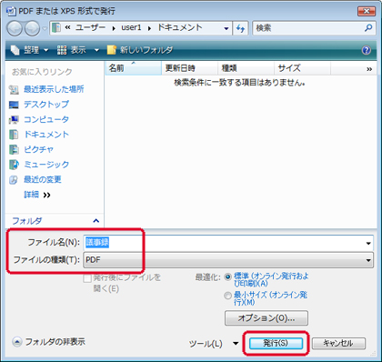This screenshot has height=362, width=382.
Task: Click user1 in the address path
Action: (131, 27)
